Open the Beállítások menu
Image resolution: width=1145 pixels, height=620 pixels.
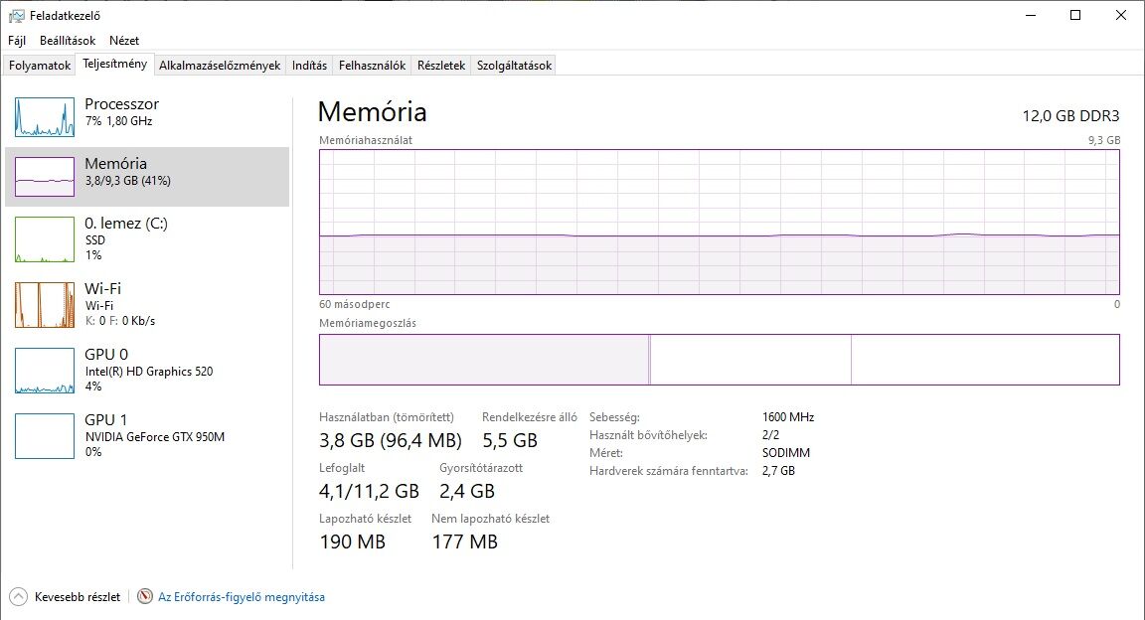68,40
